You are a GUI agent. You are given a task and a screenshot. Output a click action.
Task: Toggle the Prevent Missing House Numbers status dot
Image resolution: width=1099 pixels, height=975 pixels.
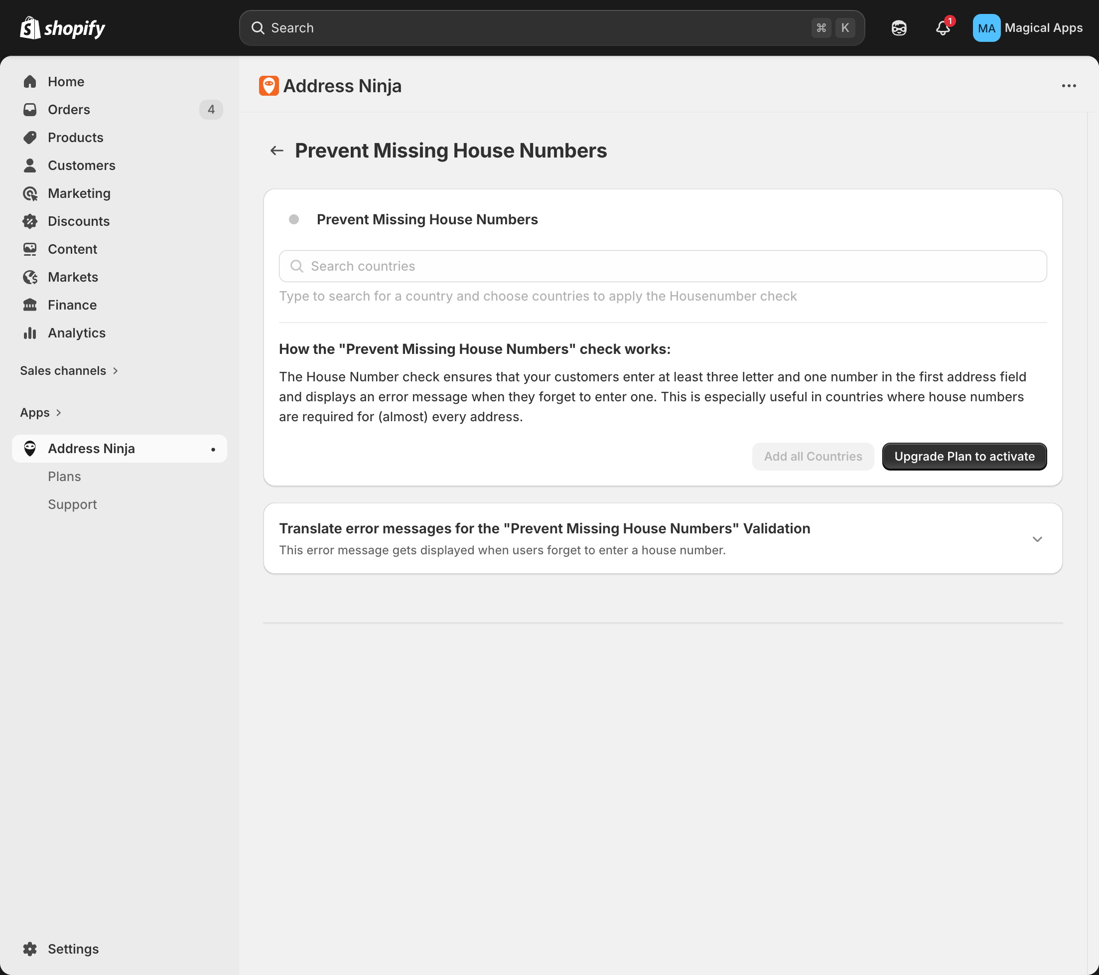click(293, 219)
